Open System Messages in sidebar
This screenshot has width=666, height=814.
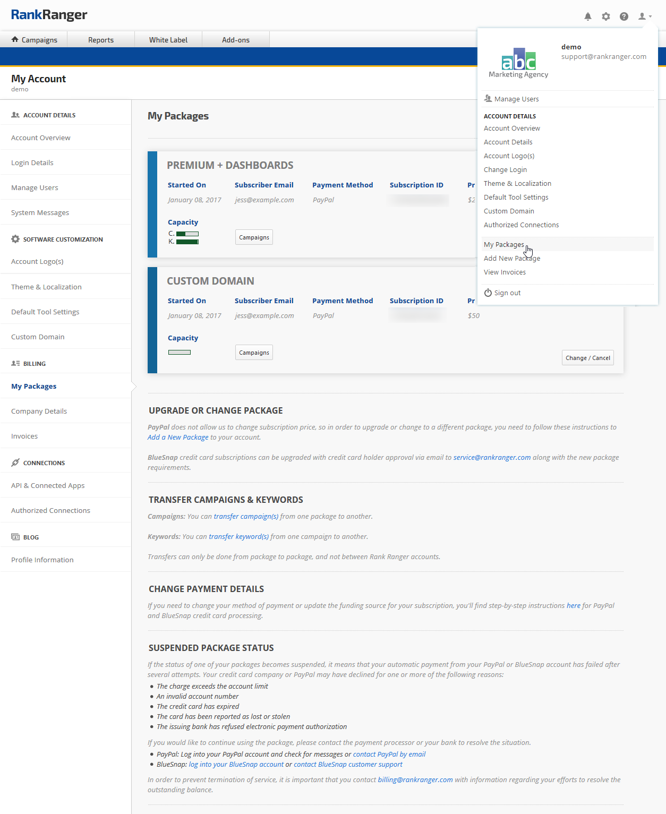click(40, 213)
